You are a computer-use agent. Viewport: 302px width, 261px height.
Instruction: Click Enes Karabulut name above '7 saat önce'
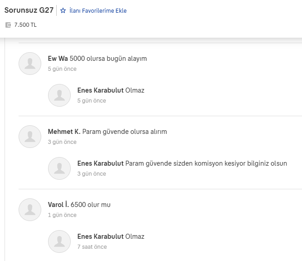click(x=100, y=236)
